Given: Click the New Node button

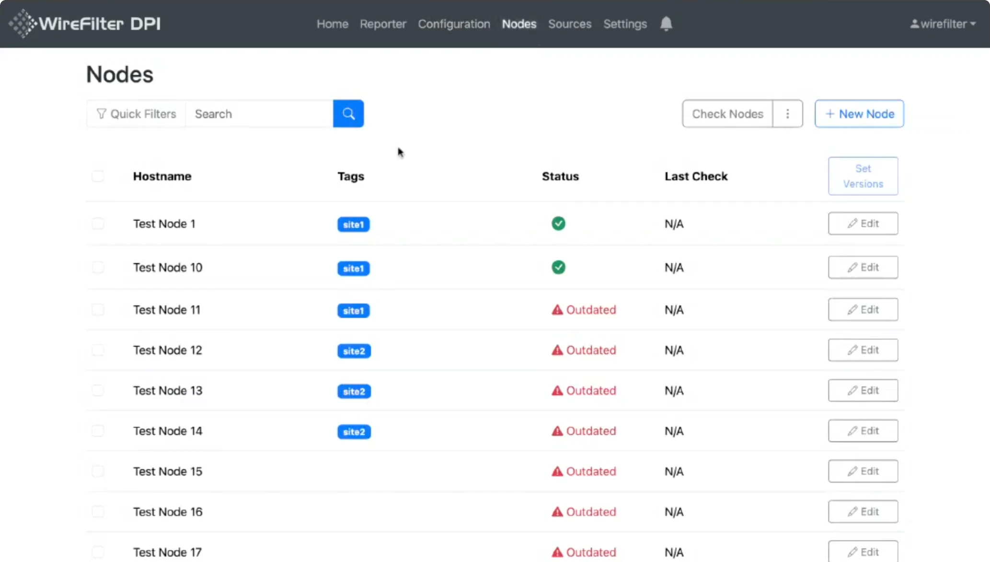Looking at the screenshot, I should click(859, 114).
